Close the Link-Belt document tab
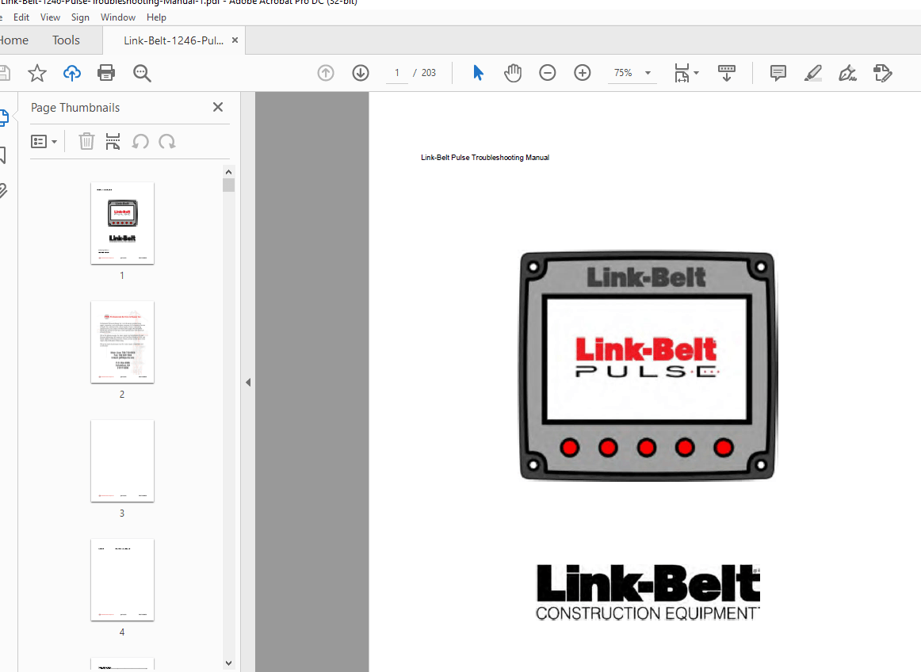921x672 pixels. click(x=235, y=40)
